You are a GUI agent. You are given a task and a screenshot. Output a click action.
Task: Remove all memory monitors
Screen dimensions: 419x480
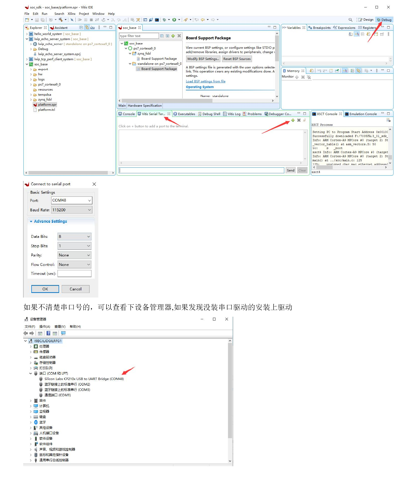point(309,77)
